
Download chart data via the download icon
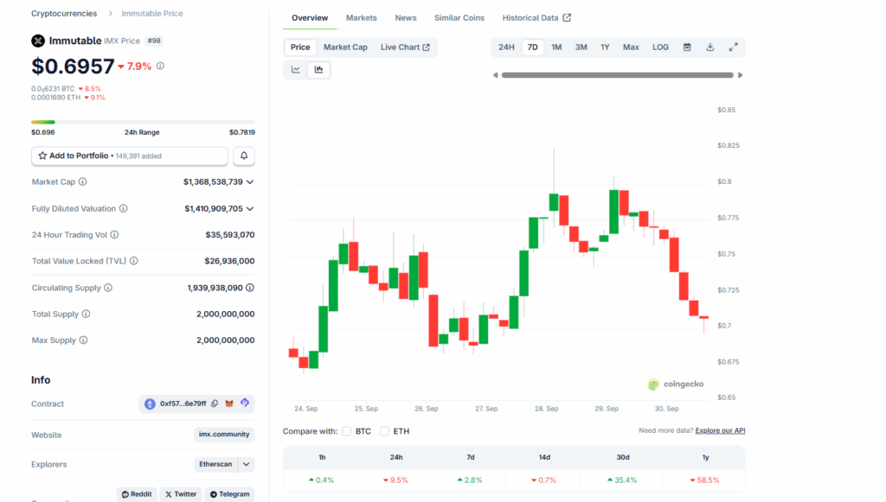[x=710, y=47]
